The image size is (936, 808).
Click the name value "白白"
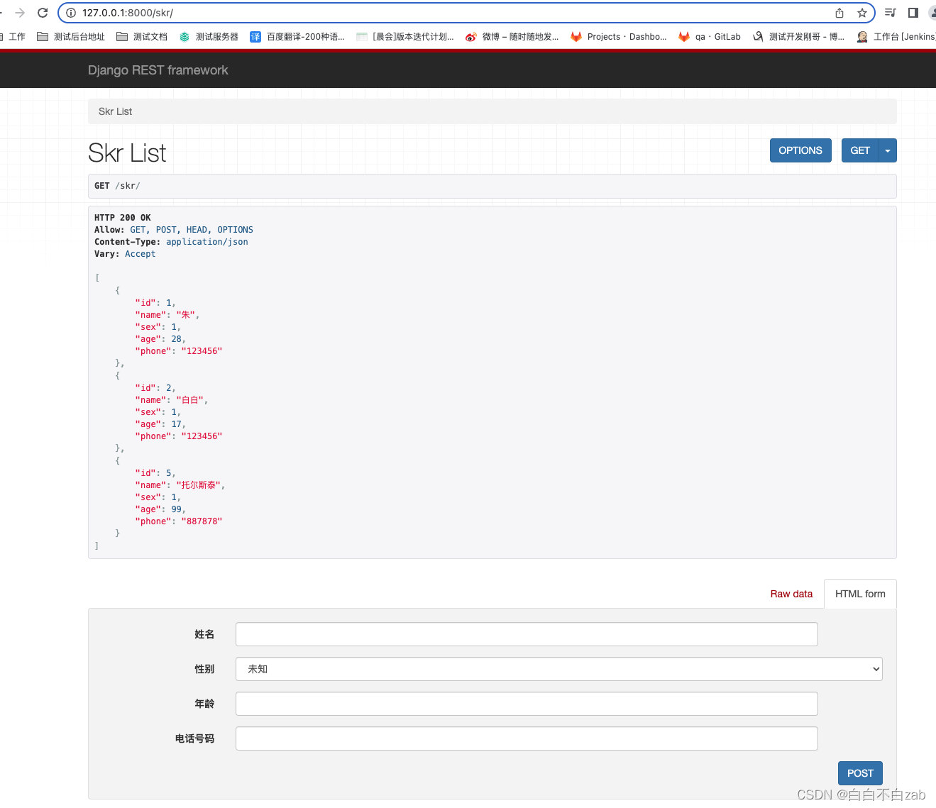click(191, 400)
